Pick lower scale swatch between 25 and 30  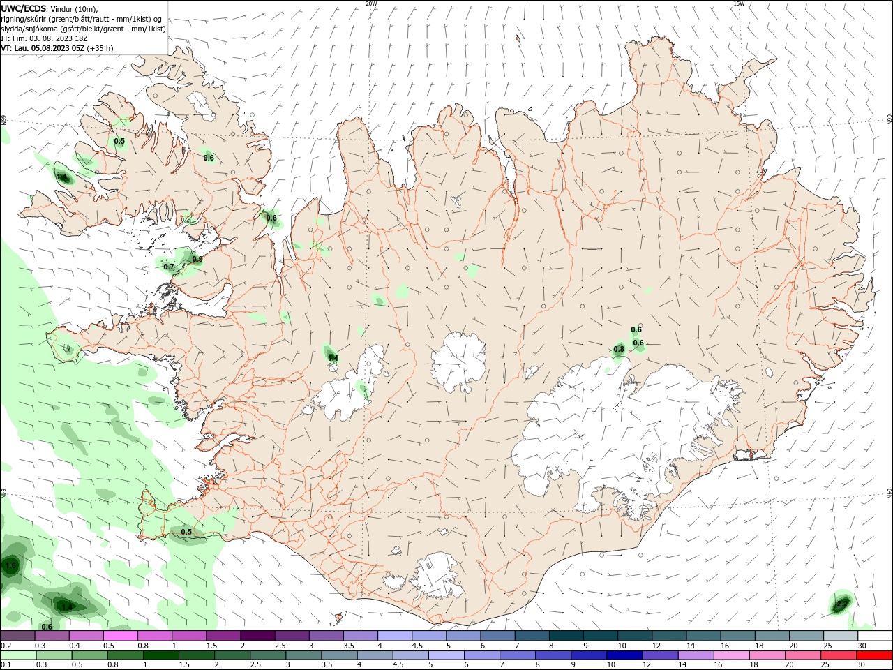coord(839,655)
